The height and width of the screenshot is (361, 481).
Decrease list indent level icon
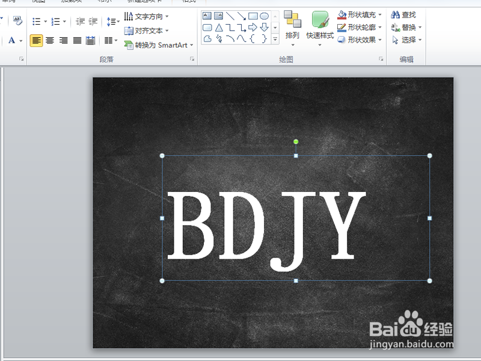click(x=80, y=22)
